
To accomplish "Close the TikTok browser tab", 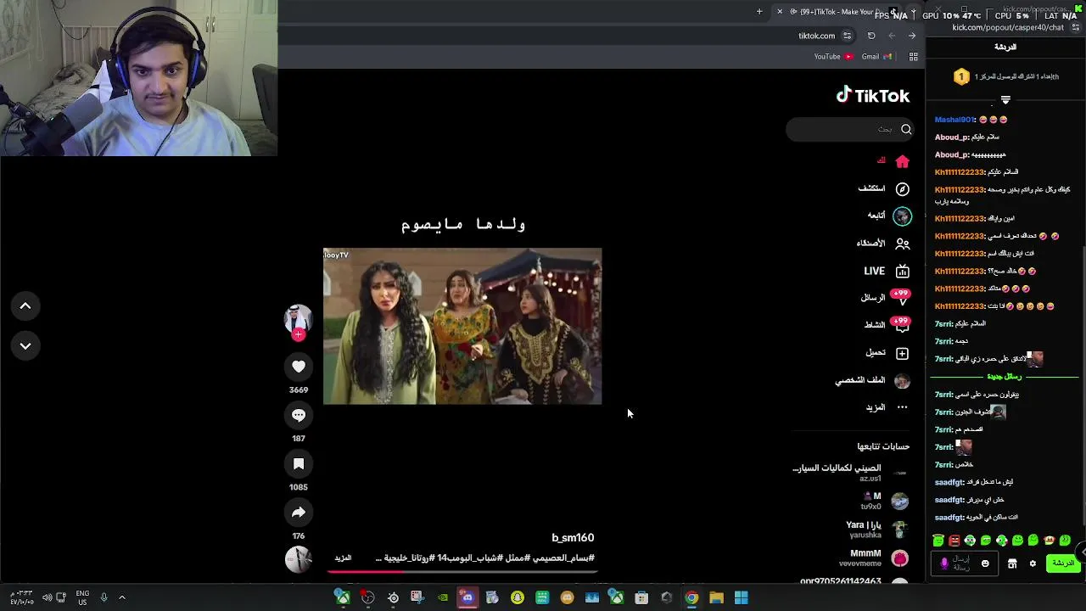I will coord(780,12).
